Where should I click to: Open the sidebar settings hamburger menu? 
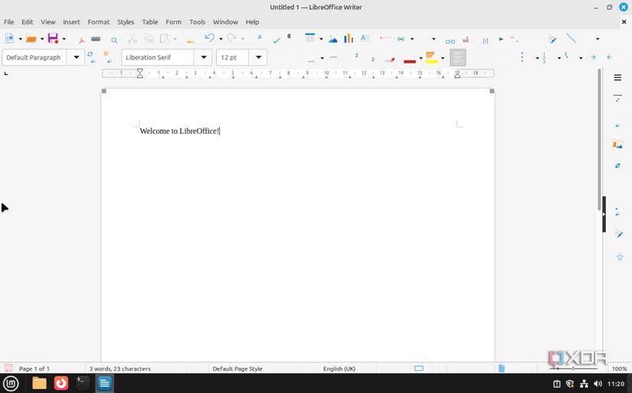[617, 78]
